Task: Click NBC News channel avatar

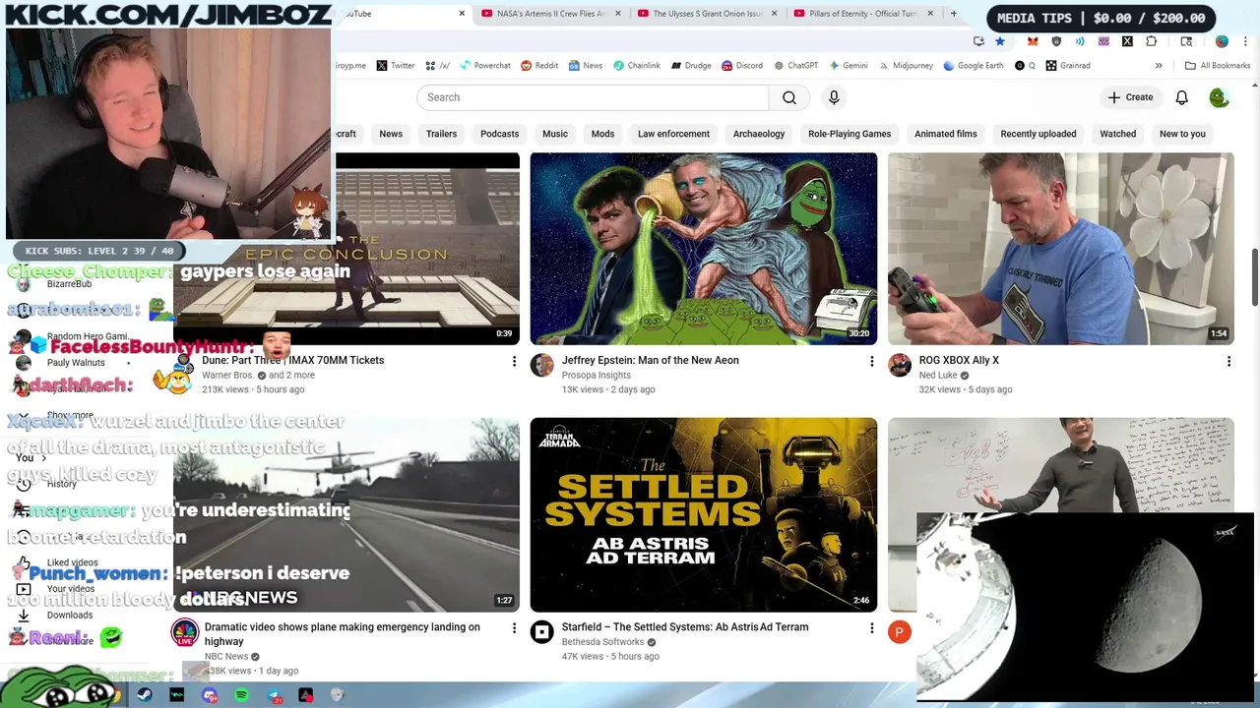Action: (x=185, y=632)
